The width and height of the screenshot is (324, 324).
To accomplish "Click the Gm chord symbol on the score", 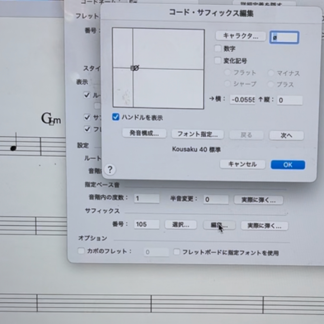I will pos(51,119).
